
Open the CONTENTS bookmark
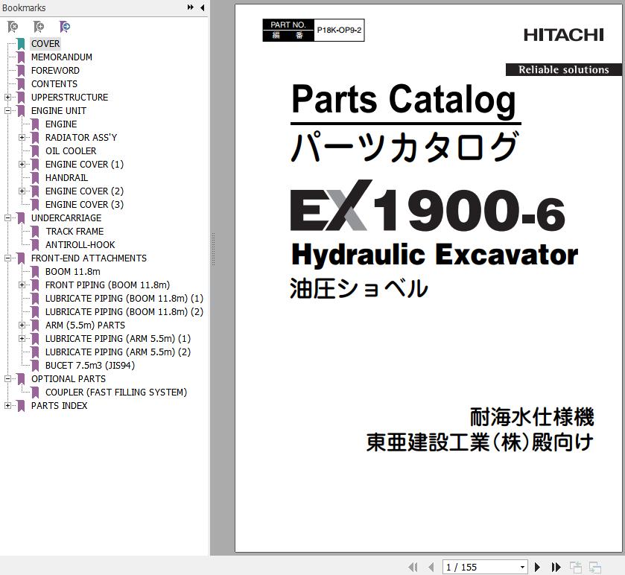[54, 84]
